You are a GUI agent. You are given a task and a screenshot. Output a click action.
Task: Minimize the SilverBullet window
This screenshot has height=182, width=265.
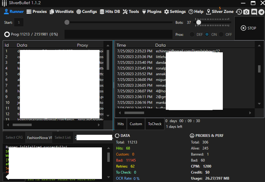[x=243, y=3]
